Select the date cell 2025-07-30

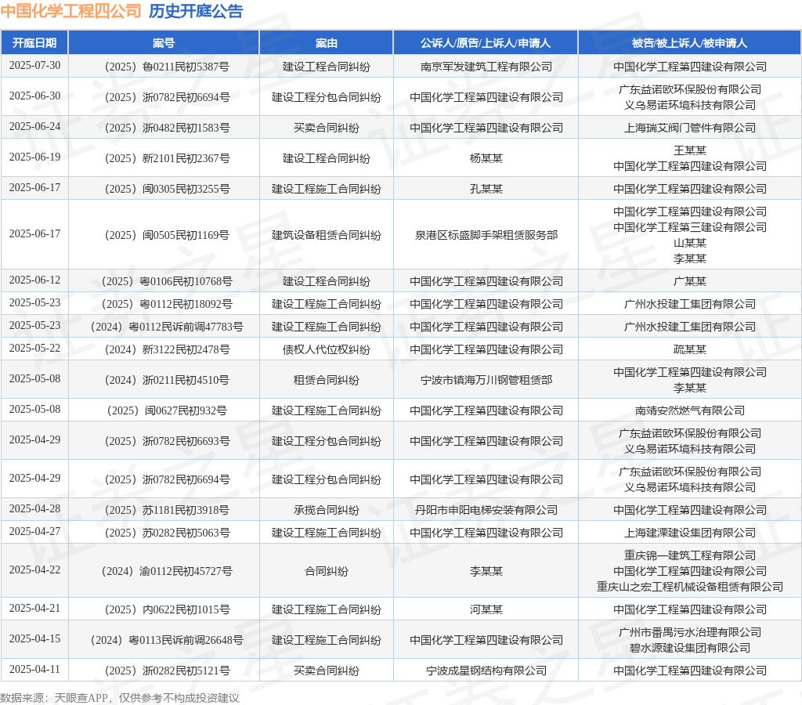34,66
